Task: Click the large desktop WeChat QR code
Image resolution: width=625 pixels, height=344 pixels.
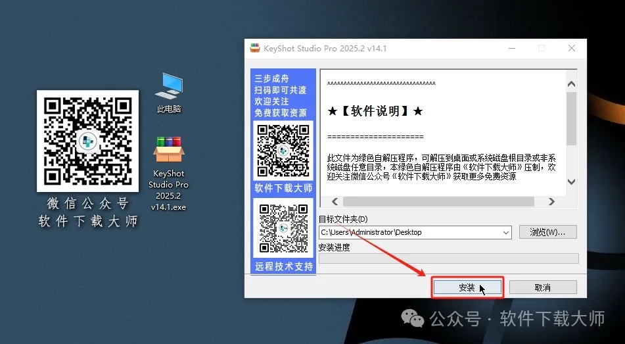Action: tap(87, 141)
